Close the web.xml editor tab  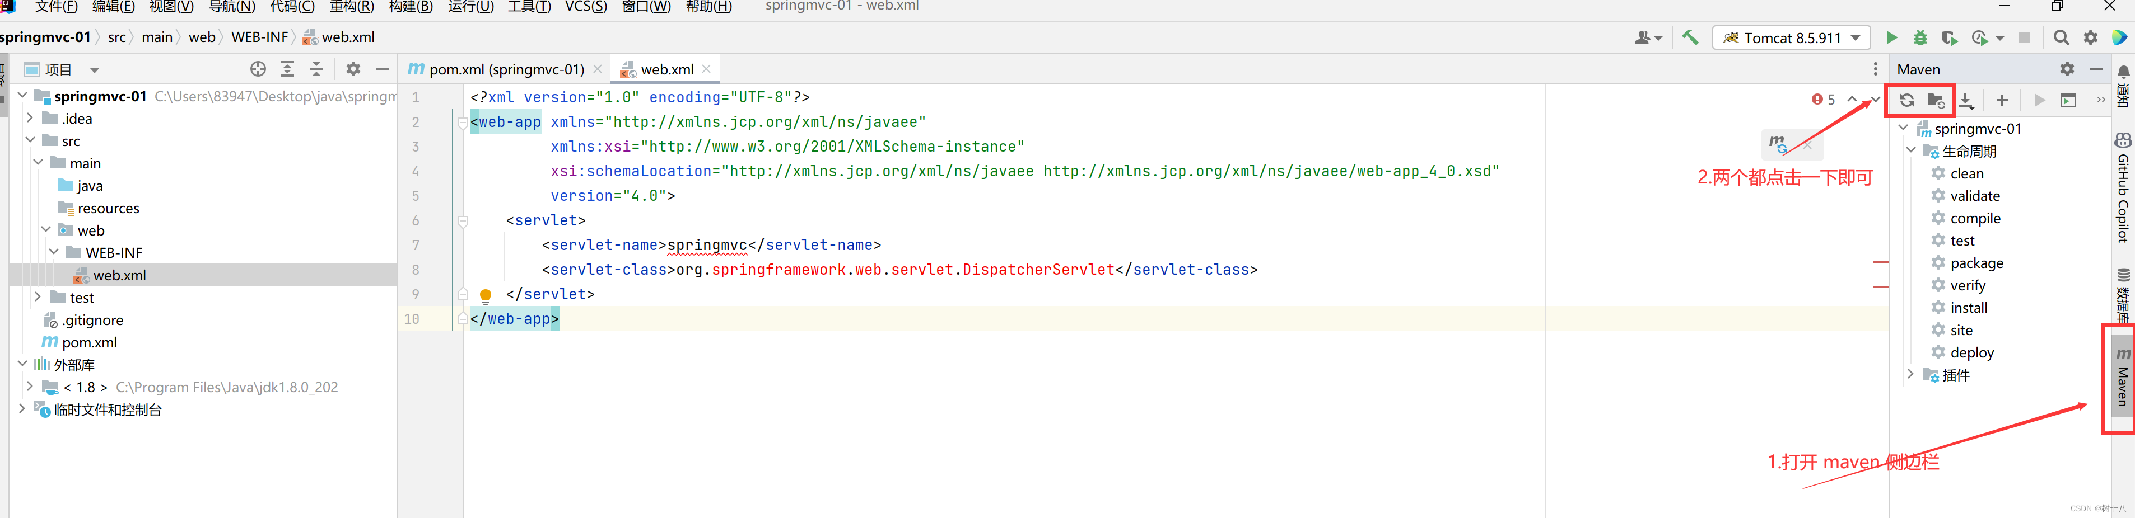point(706,69)
